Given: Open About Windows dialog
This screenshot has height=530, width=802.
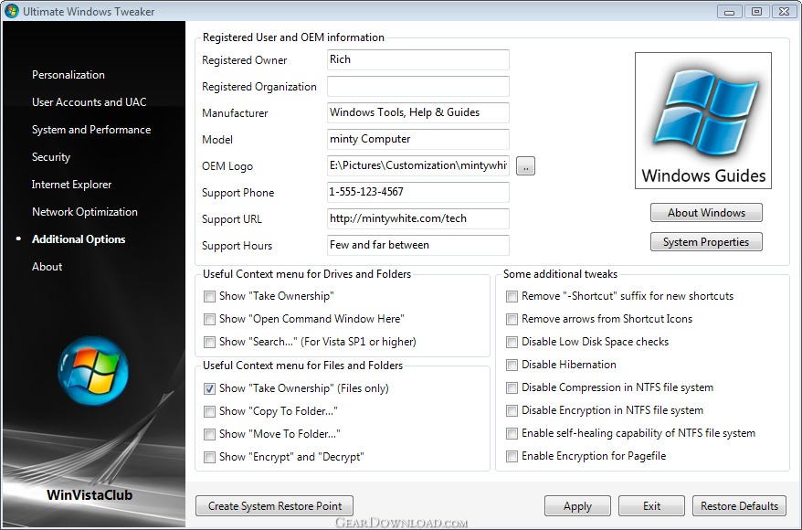Looking at the screenshot, I should pyautogui.click(x=706, y=213).
